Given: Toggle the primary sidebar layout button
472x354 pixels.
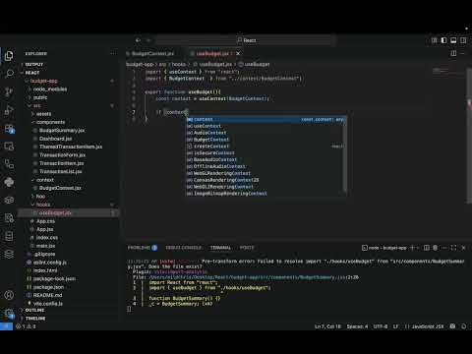Looking at the screenshot, I should pyautogui.click(x=443, y=40).
